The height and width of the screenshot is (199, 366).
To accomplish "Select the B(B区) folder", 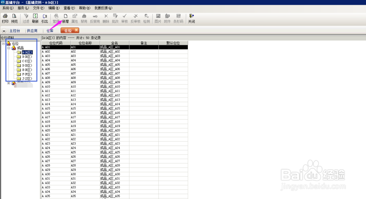I will [27, 57].
